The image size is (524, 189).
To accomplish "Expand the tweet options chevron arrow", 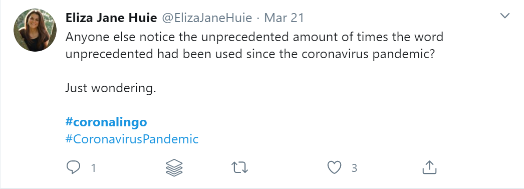I will (x=504, y=16).
